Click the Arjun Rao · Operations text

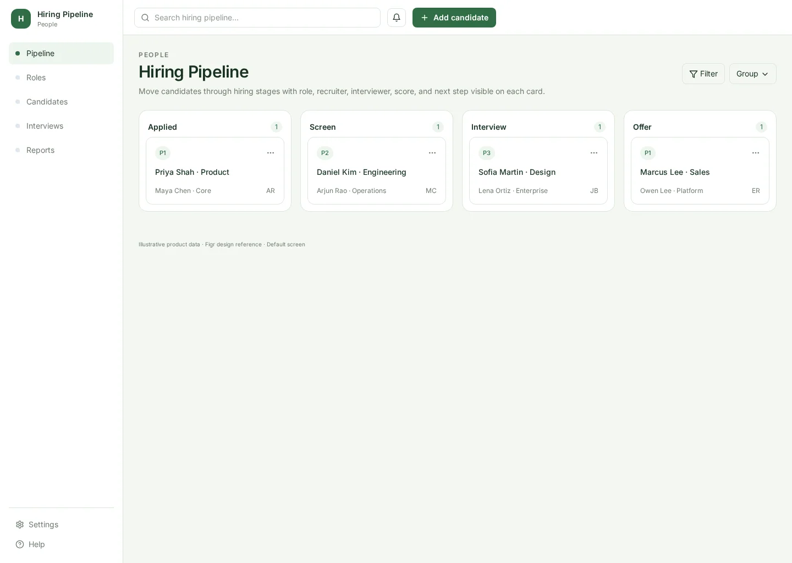coord(351,191)
